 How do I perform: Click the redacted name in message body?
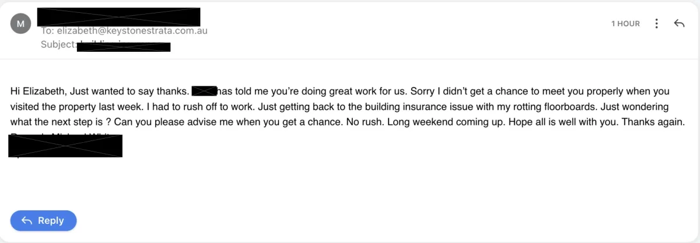204,91
